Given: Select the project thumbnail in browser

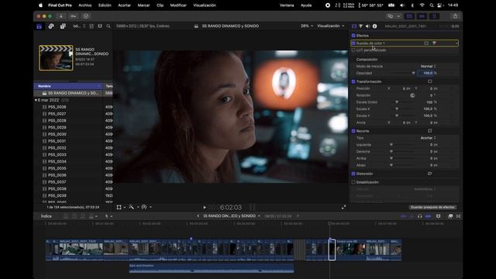Looking at the screenshot, I should (x=56, y=57).
